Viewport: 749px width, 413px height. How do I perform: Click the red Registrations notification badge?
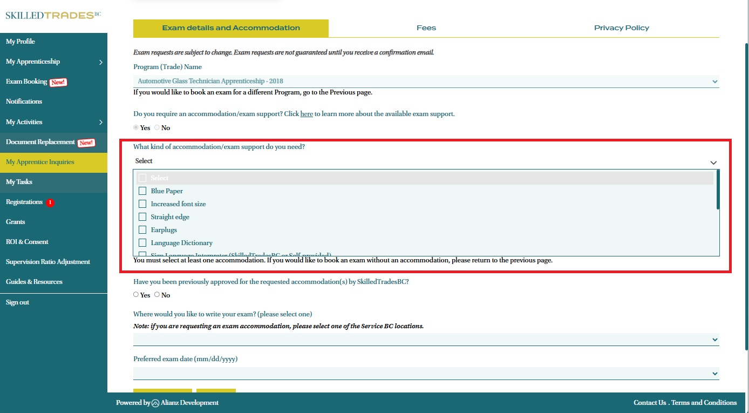tap(50, 202)
